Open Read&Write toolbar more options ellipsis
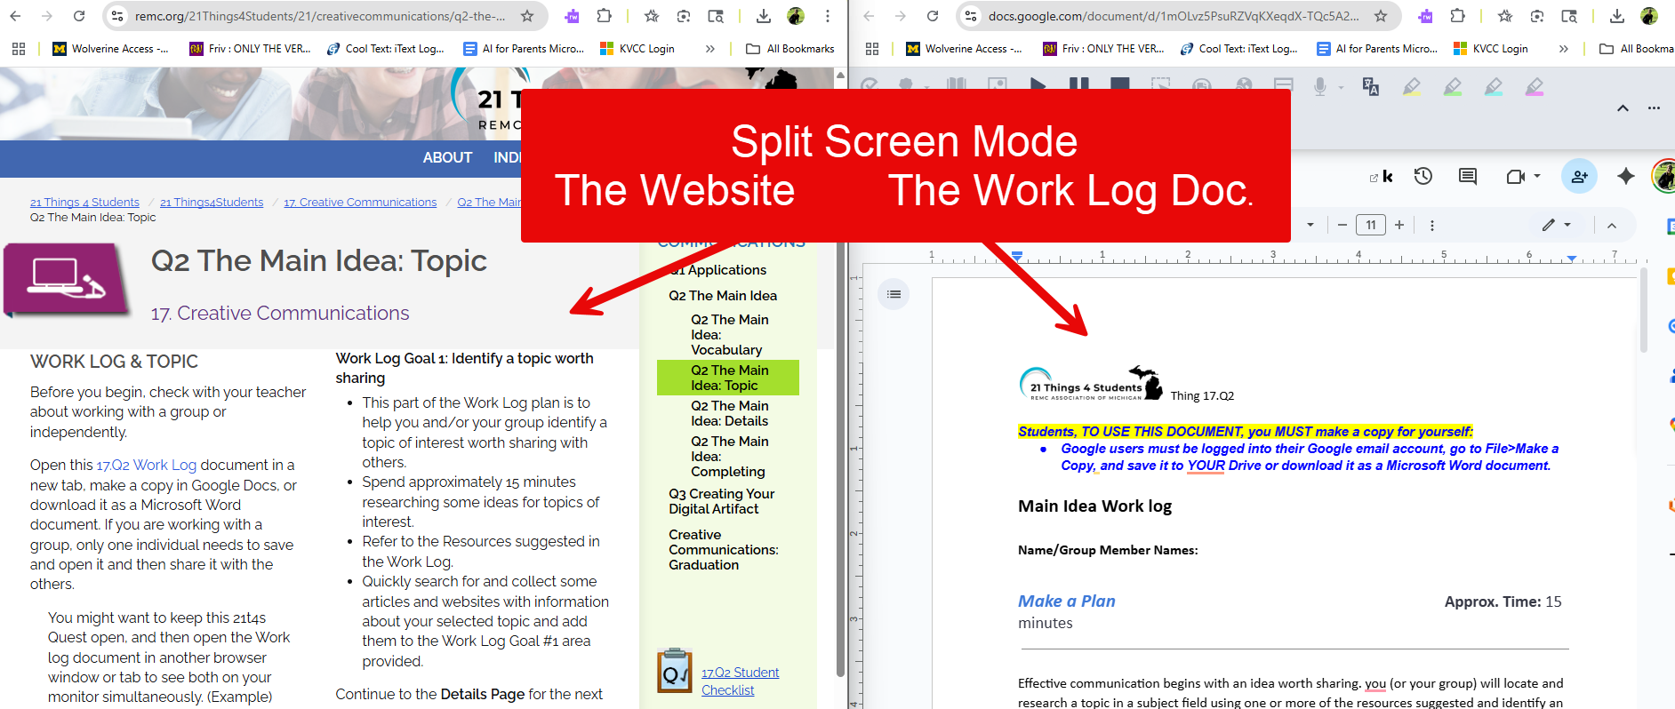 click(1654, 108)
